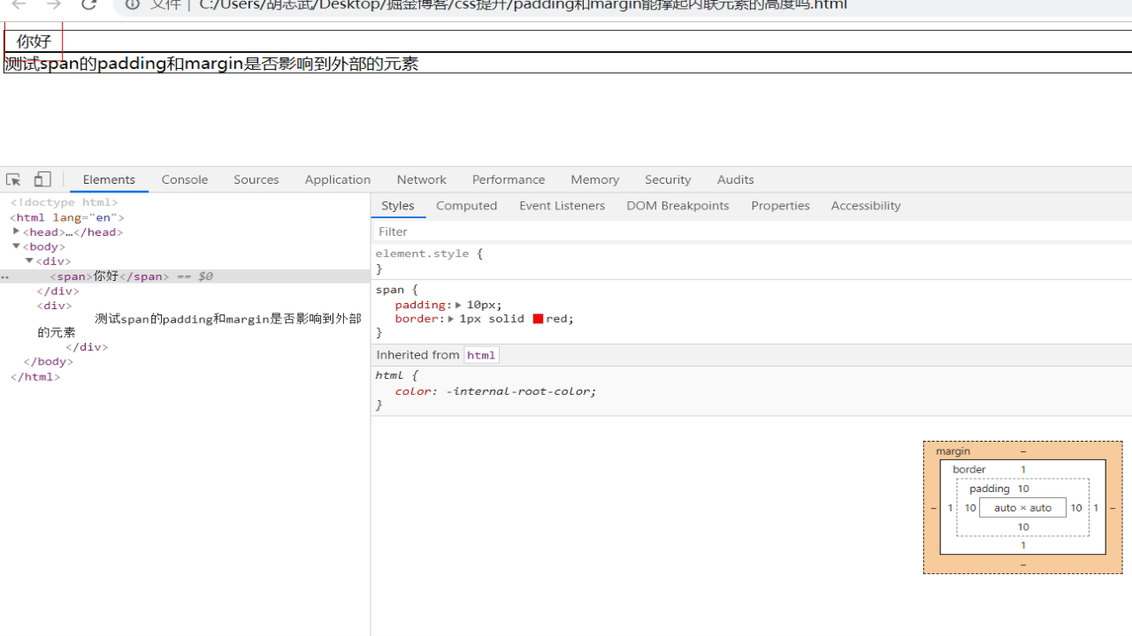1132x636 pixels.
Task: Click the 你好 span on the page
Action: point(34,41)
